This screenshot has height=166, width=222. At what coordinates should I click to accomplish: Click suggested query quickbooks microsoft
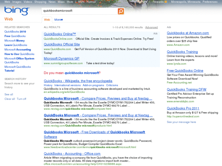[x=82, y=73]
